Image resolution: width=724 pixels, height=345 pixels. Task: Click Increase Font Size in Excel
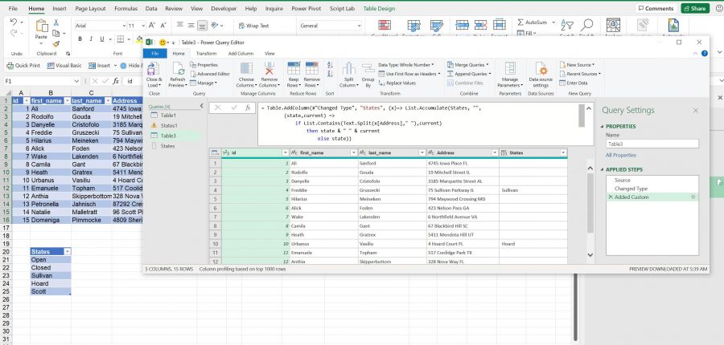(x=151, y=26)
